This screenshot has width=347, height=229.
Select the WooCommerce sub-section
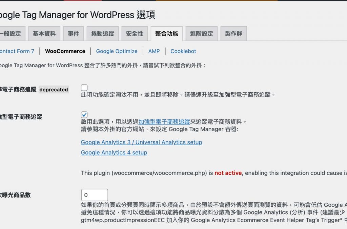pyautogui.click(x=65, y=51)
